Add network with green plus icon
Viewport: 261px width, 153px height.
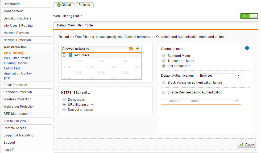pyautogui.click(x=137, y=49)
